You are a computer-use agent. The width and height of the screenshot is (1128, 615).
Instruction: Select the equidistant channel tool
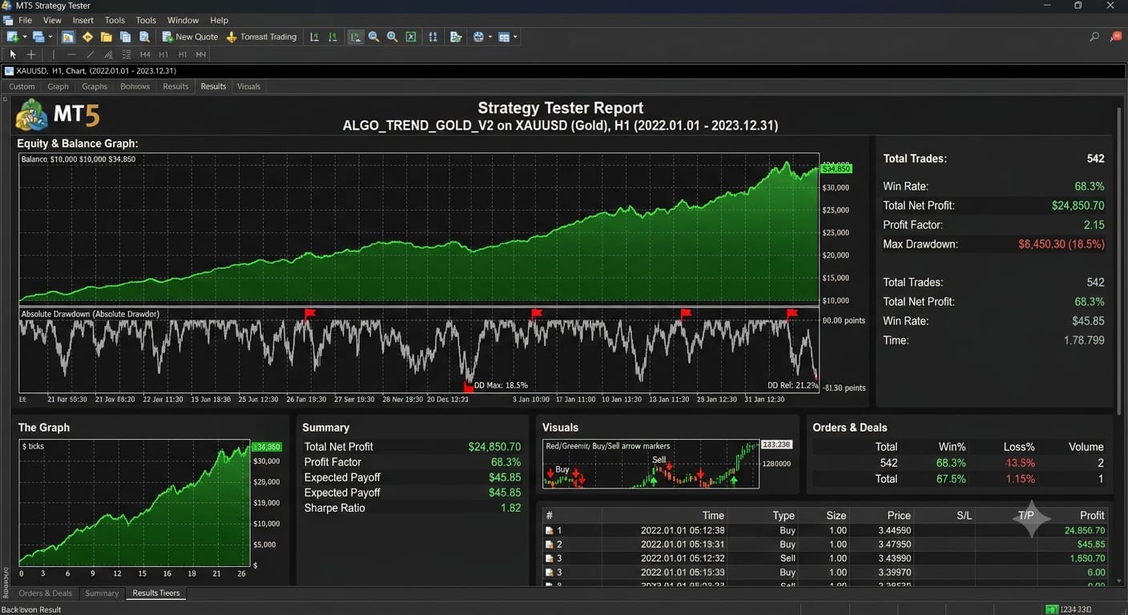pyautogui.click(x=108, y=54)
